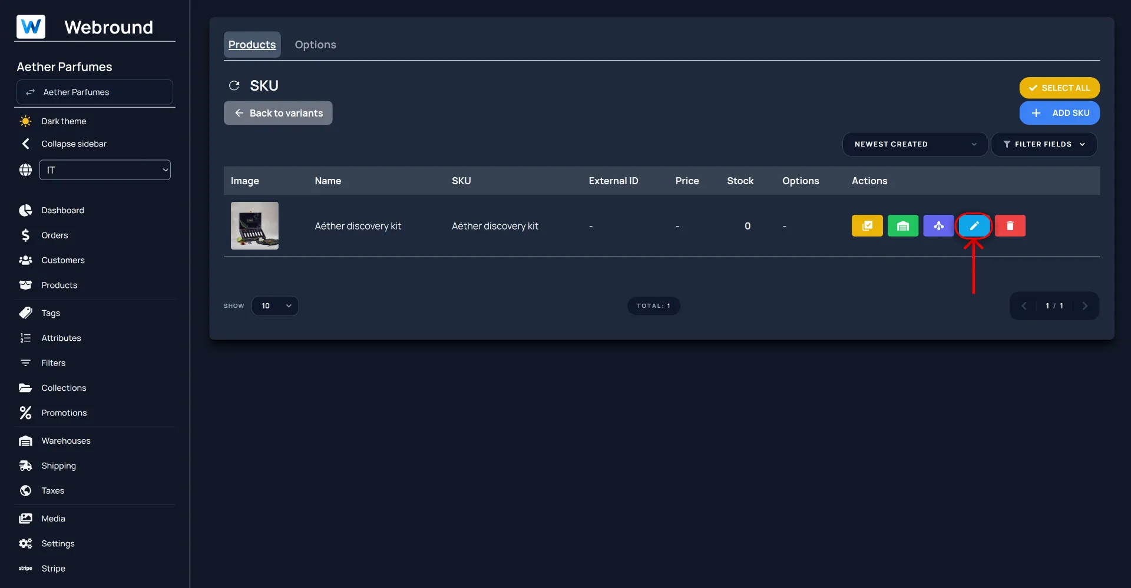Screen dimensions: 1131x588
Task: Open the IT language dropdown
Action: click(105, 170)
